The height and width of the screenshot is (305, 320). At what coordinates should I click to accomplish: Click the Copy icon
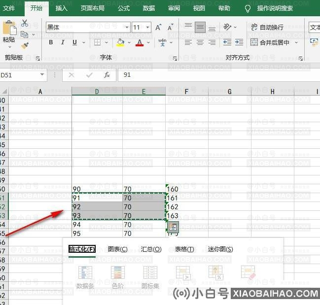point(25,34)
